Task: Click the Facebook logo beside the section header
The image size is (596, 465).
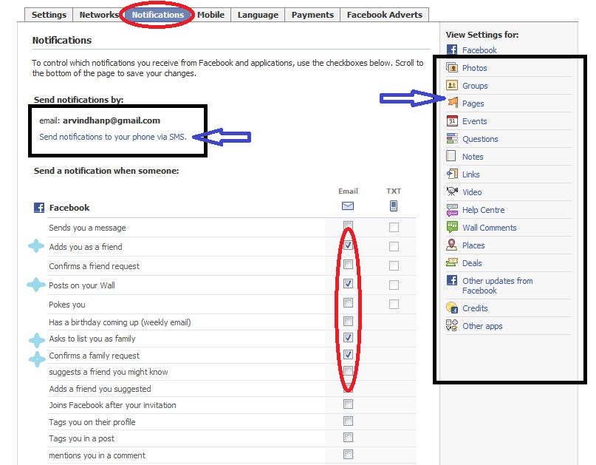Action: click(x=39, y=208)
